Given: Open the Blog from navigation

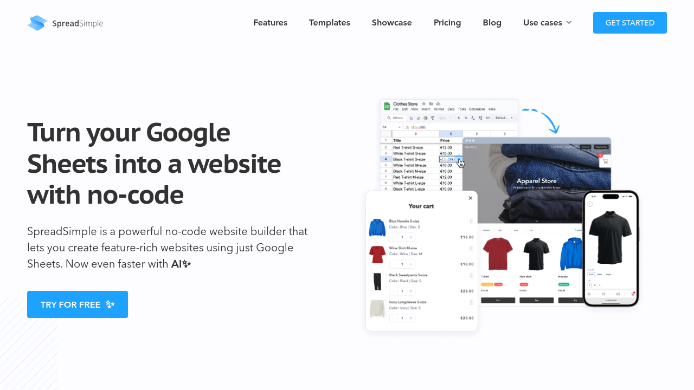Looking at the screenshot, I should coord(492,23).
